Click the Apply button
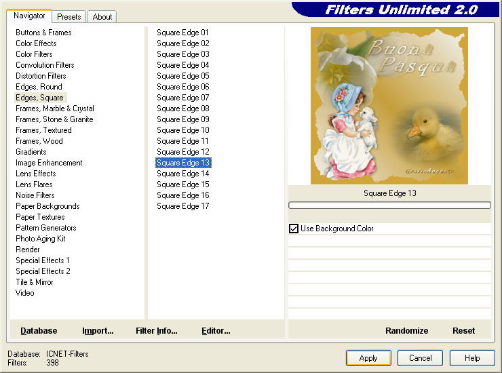The height and width of the screenshot is (373, 502). (368, 358)
